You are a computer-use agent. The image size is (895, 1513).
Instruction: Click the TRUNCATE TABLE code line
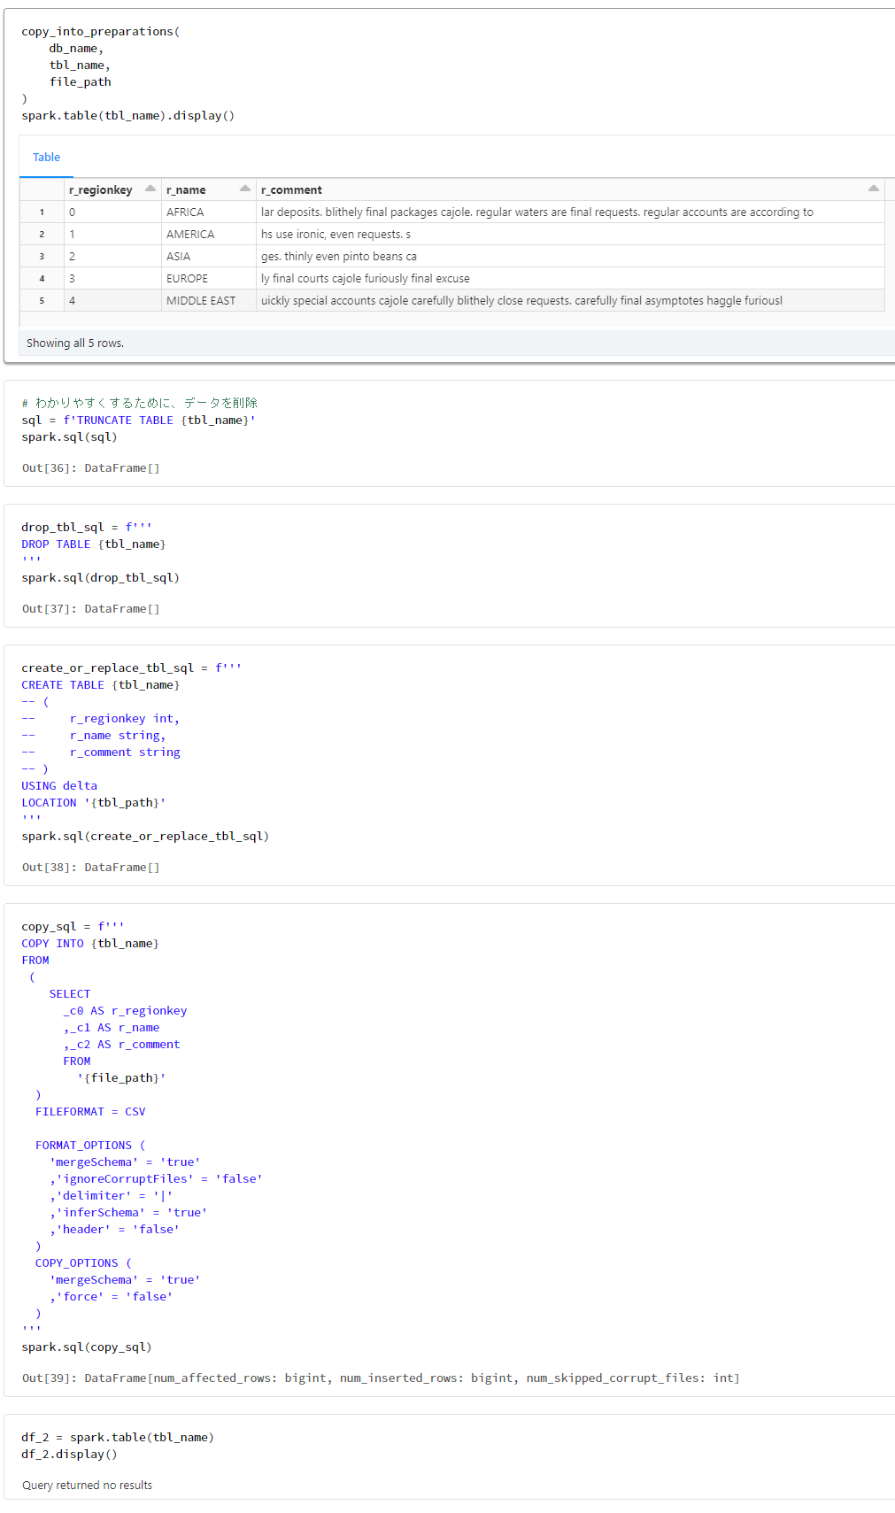pyautogui.click(x=139, y=421)
